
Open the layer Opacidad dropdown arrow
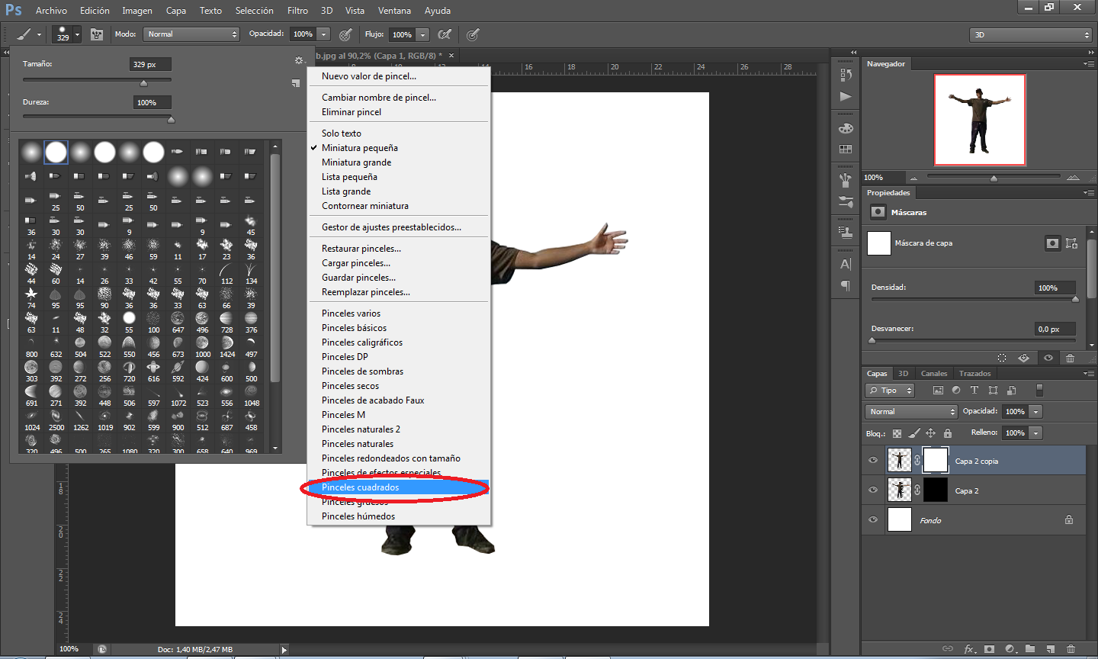[1035, 411]
